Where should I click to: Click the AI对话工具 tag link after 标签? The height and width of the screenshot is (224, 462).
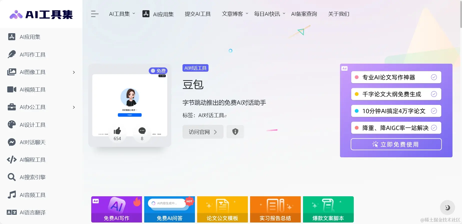click(211, 115)
